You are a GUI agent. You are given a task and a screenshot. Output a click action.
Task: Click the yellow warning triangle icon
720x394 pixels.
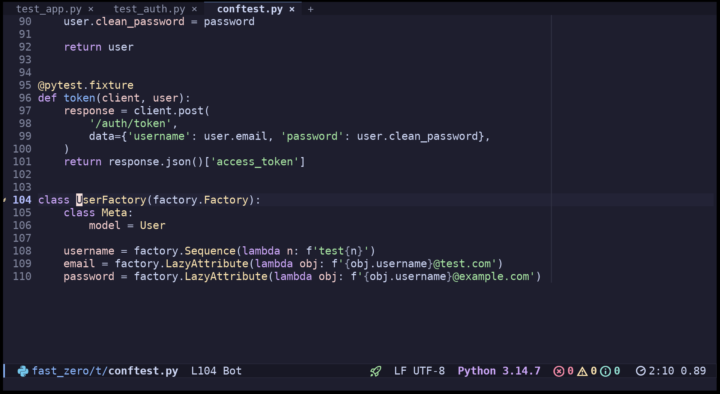582,371
